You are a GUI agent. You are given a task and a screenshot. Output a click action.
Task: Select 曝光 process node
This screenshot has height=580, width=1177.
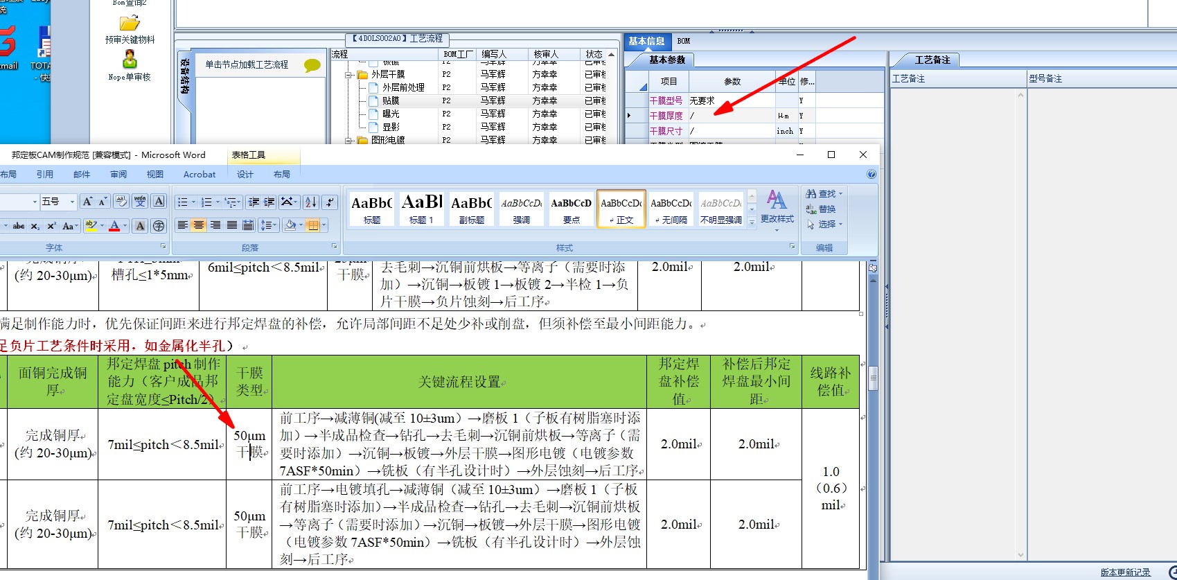[x=391, y=114]
